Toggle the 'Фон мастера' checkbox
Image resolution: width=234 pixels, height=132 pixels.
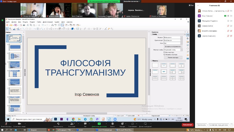[x=164, y=52]
